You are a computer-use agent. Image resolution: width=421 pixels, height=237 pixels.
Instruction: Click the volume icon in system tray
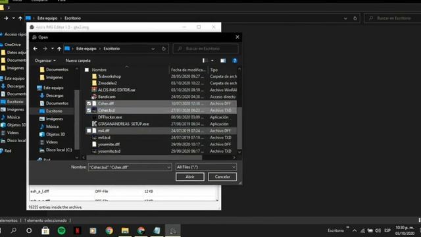pyautogui.click(x=378, y=230)
